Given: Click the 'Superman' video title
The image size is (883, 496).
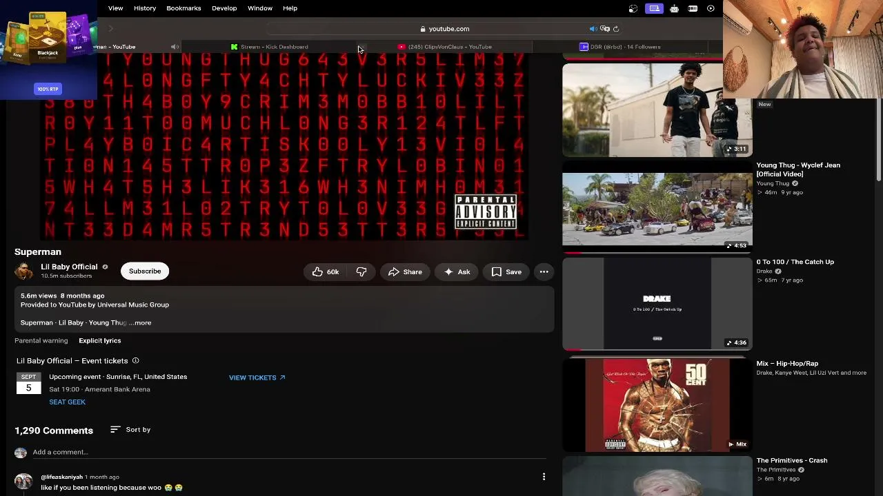Looking at the screenshot, I should [x=38, y=252].
